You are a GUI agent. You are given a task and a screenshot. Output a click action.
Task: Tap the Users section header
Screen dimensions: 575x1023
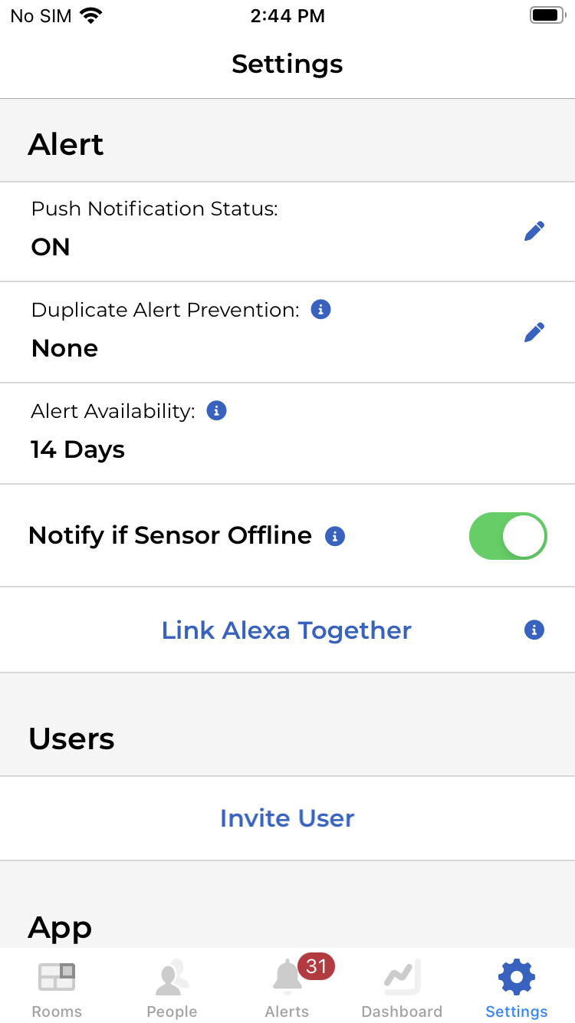pyautogui.click(x=71, y=738)
